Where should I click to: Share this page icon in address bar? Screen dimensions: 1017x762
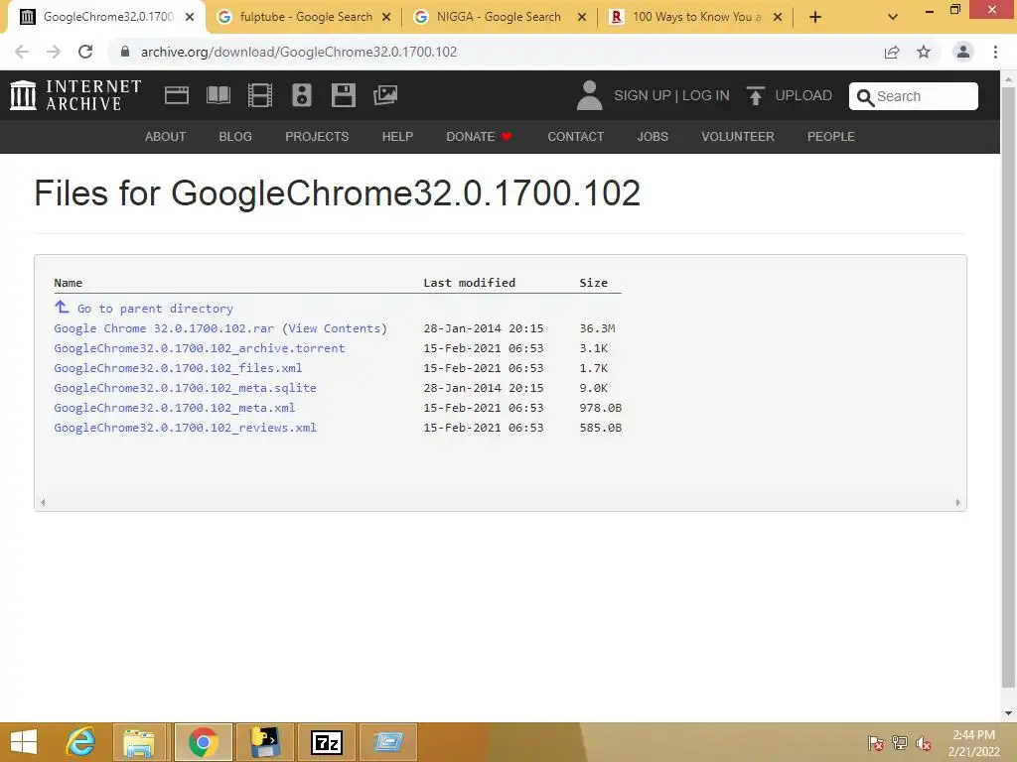(892, 52)
